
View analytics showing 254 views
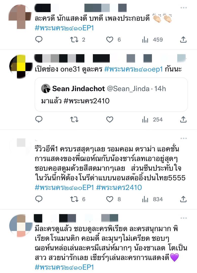tap(152, 120)
